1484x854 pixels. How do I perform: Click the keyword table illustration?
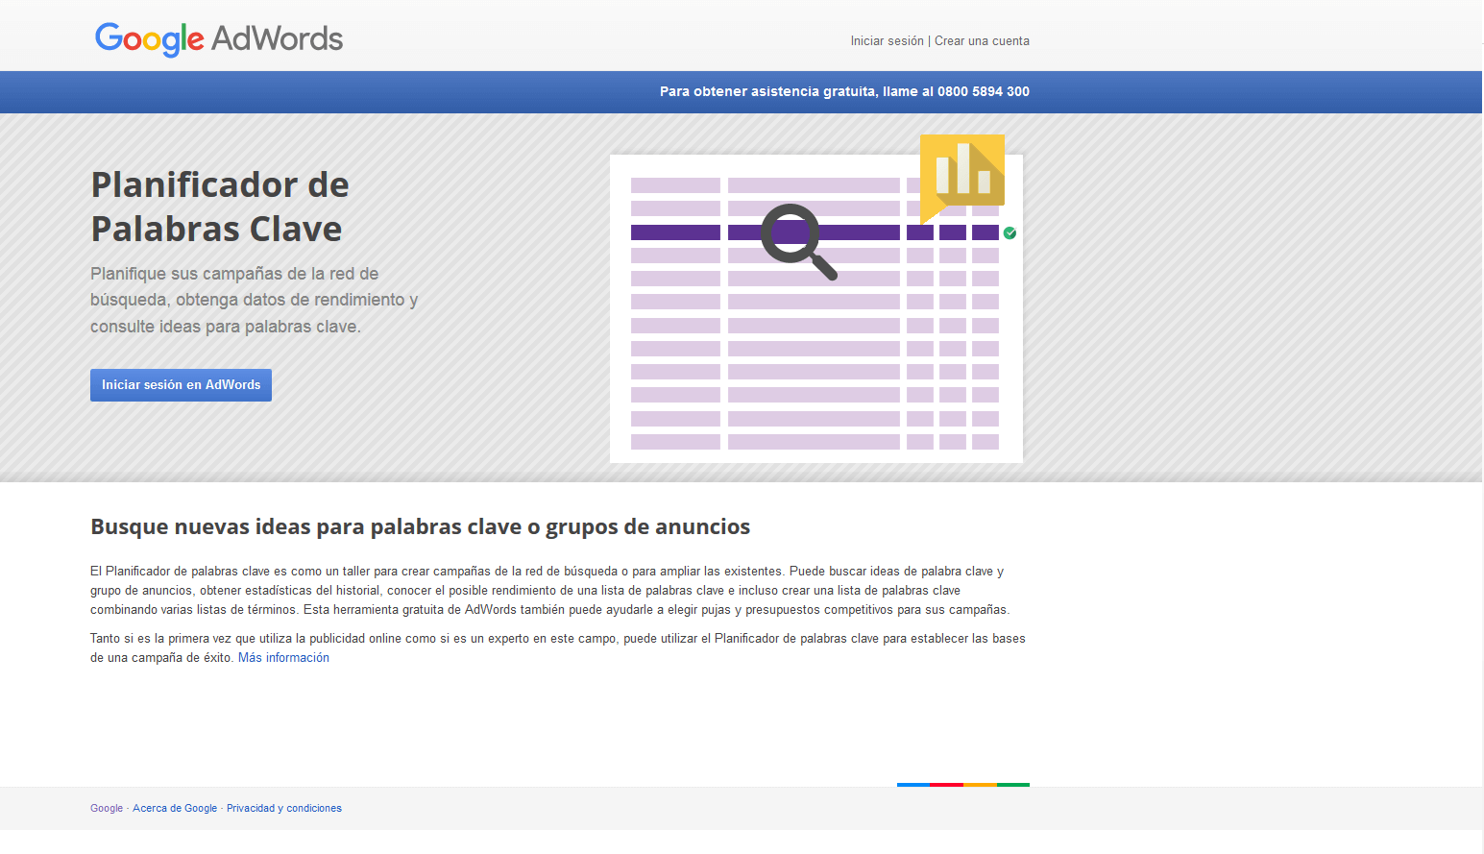[x=816, y=308]
